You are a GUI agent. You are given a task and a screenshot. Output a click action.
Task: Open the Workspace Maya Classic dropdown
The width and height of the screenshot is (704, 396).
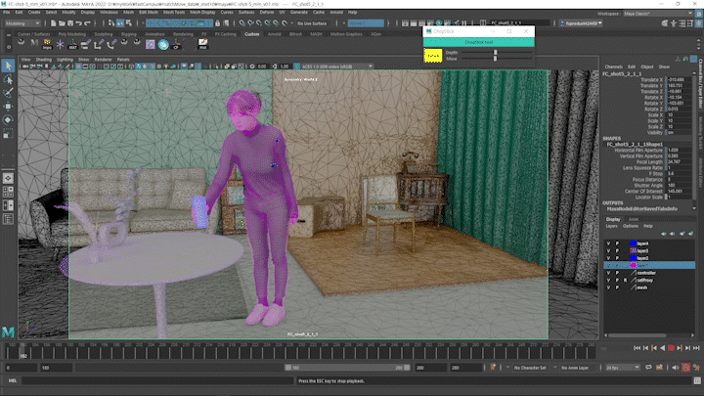[658, 14]
